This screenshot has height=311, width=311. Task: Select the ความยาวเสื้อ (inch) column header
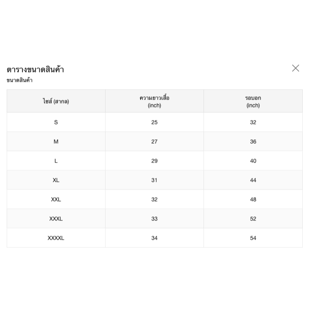click(154, 101)
